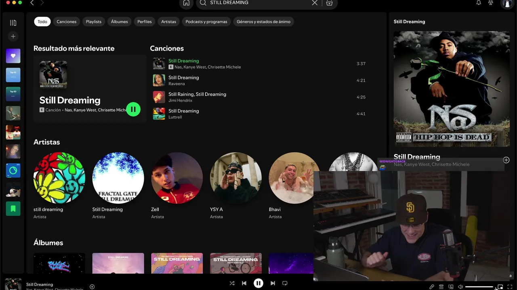
Task: Open the green bookmark episodes tile
Action: point(13,208)
